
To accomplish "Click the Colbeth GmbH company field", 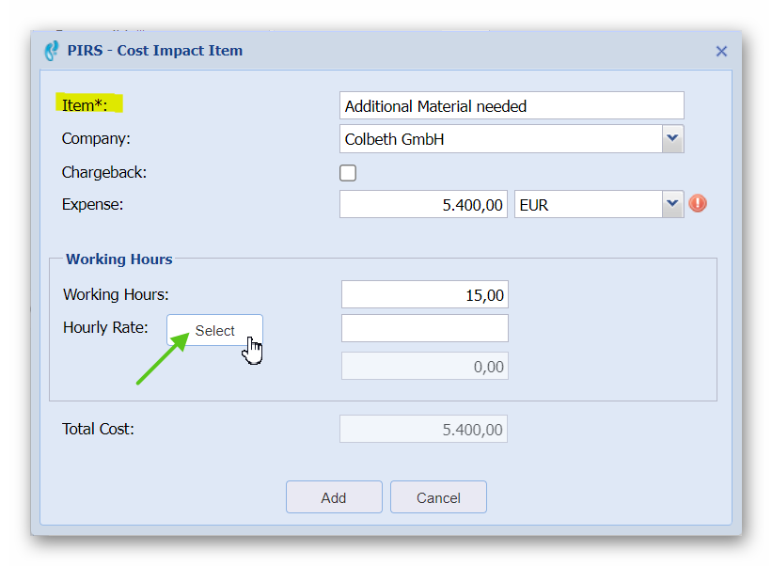I will (500, 139).
